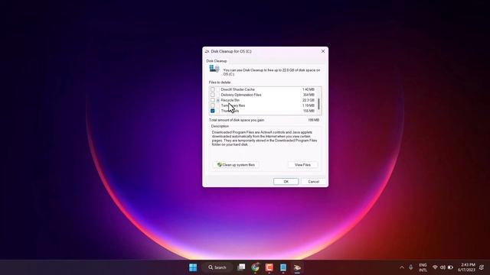Click the volume speaker icon
490x275 pixels.
(443, 267)
